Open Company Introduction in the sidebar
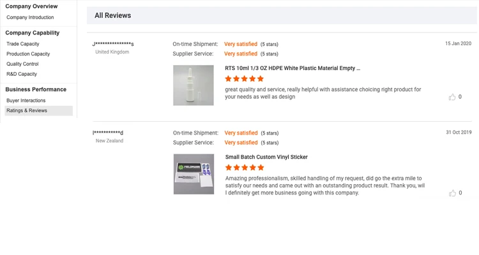 tap(30, 17)
